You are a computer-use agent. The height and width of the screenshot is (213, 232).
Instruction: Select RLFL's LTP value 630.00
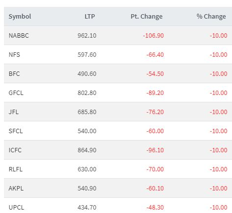coord(87,169)
